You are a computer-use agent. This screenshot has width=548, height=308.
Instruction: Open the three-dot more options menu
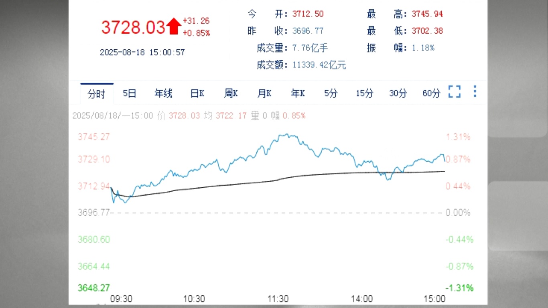475,92
